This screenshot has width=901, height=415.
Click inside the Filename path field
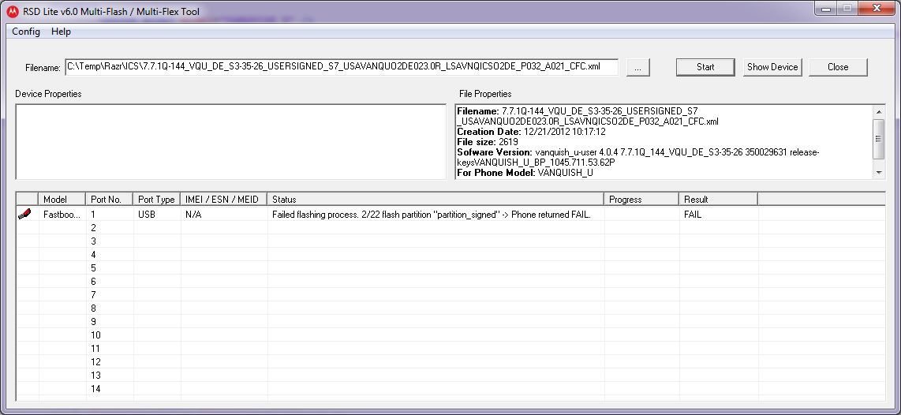point(342,67)
